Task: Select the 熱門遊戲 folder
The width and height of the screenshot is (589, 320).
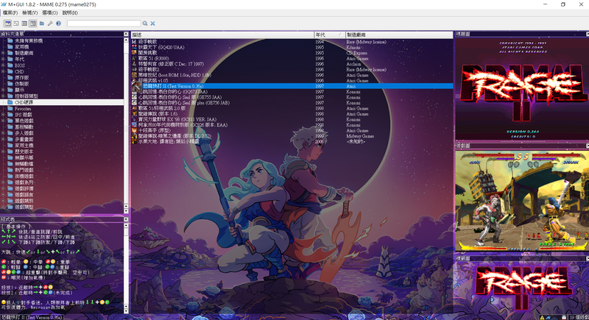Action: tap(24, 170)
